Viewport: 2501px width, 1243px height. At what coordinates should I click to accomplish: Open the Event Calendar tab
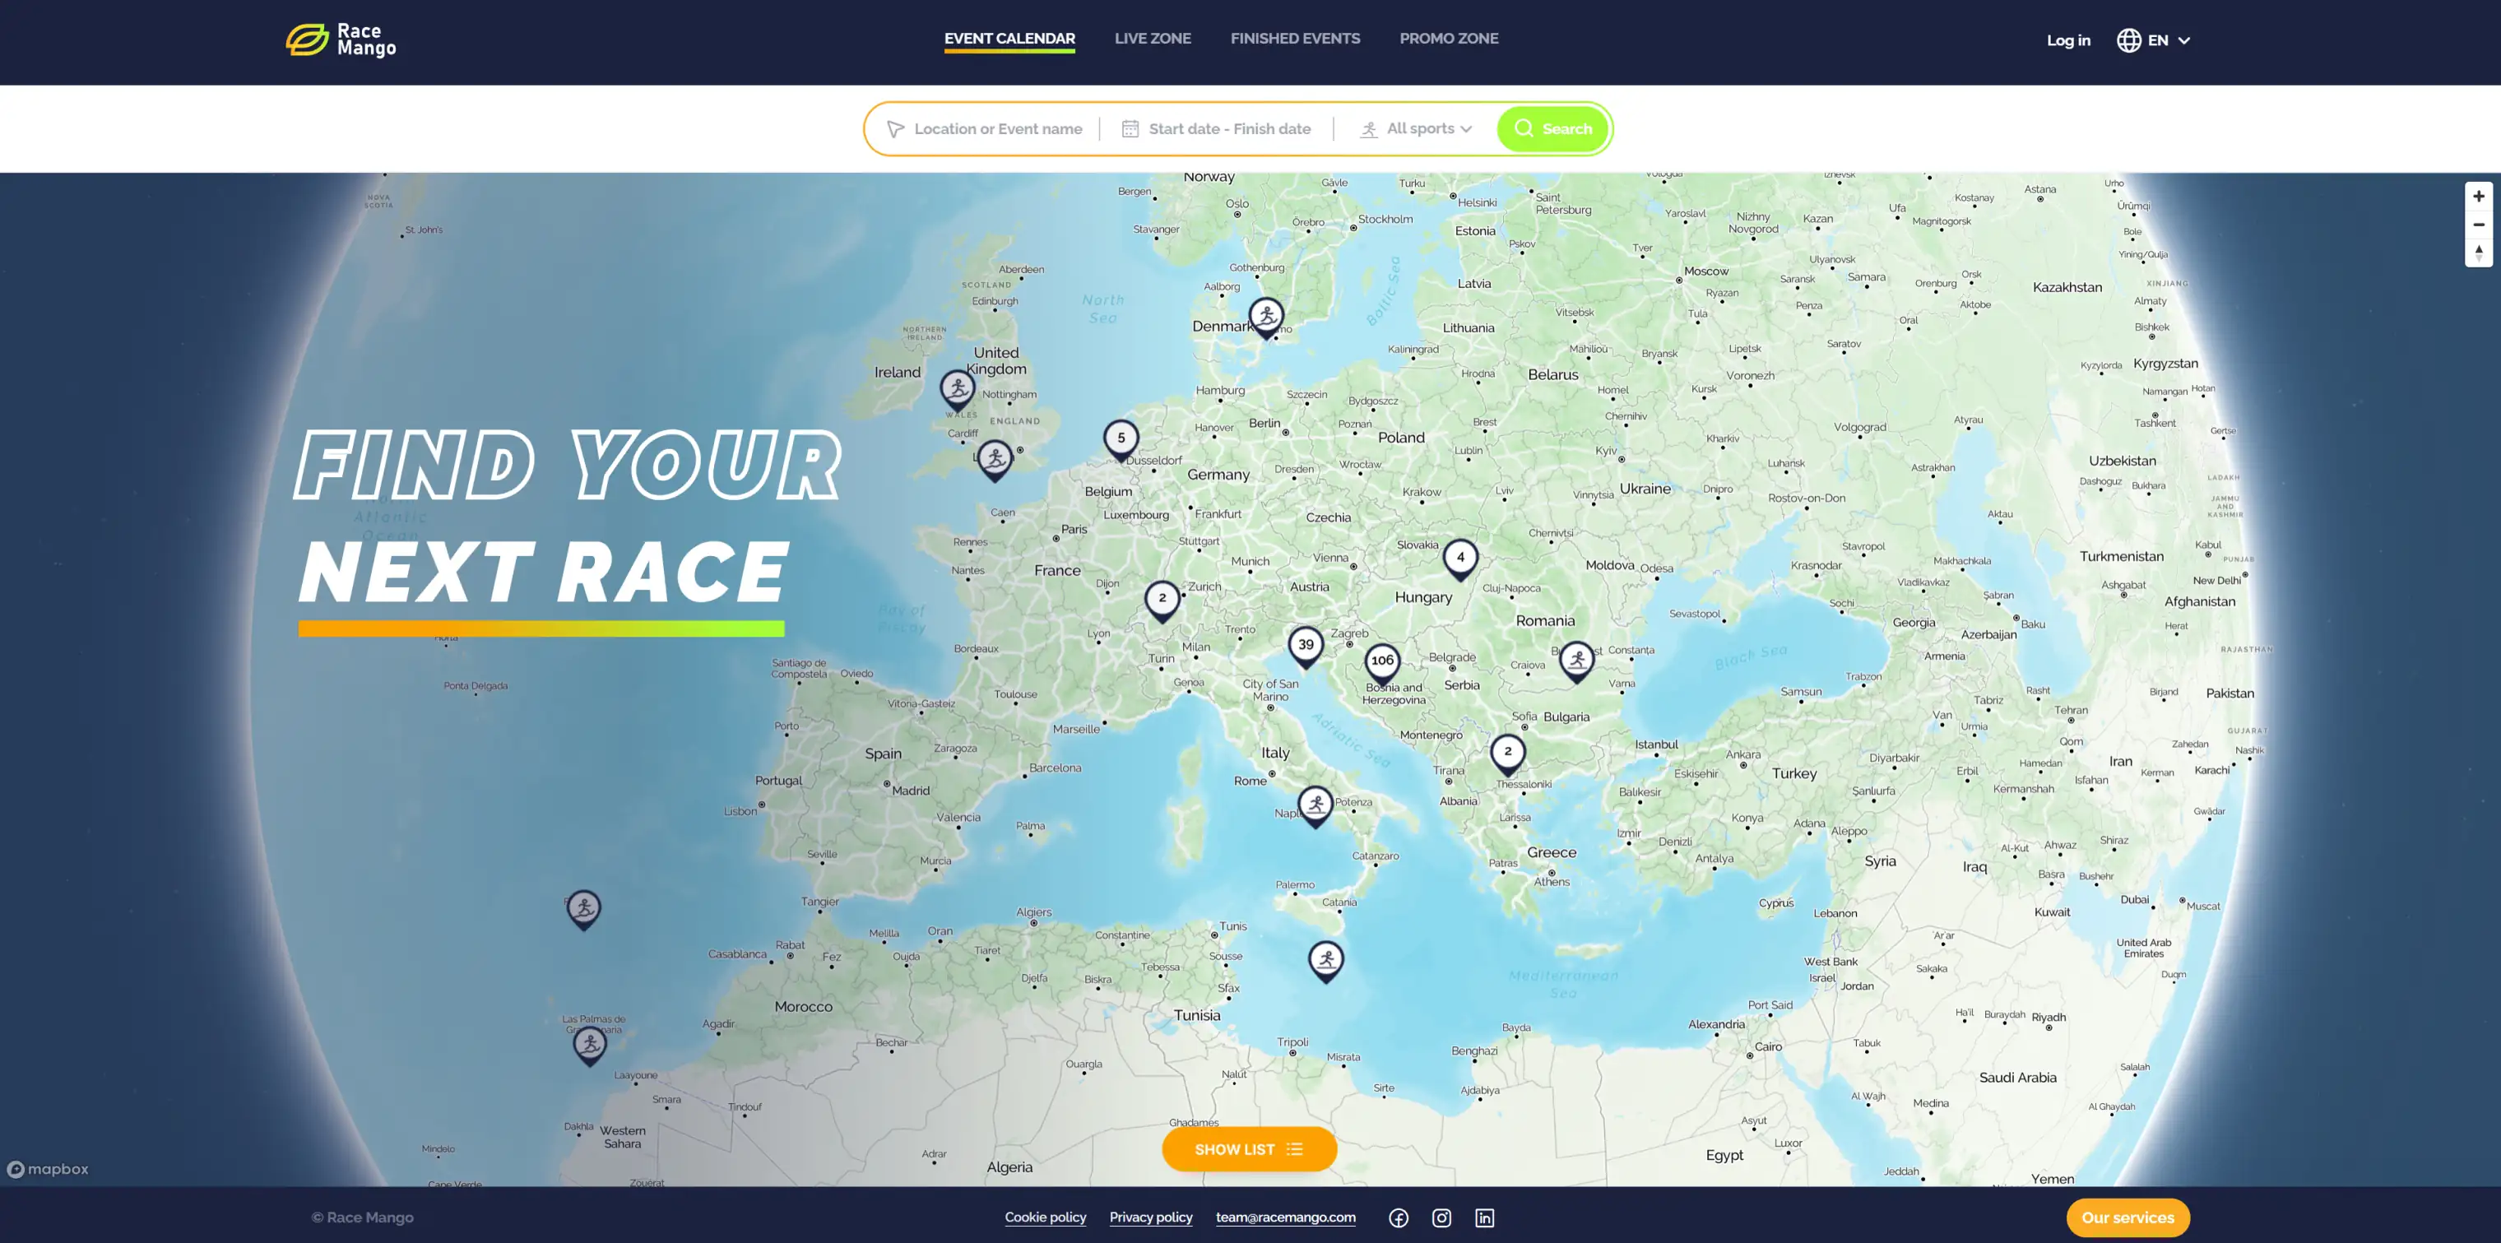[x=1009, y=39]
